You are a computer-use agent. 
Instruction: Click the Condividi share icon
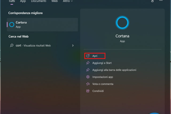(88, 91)
